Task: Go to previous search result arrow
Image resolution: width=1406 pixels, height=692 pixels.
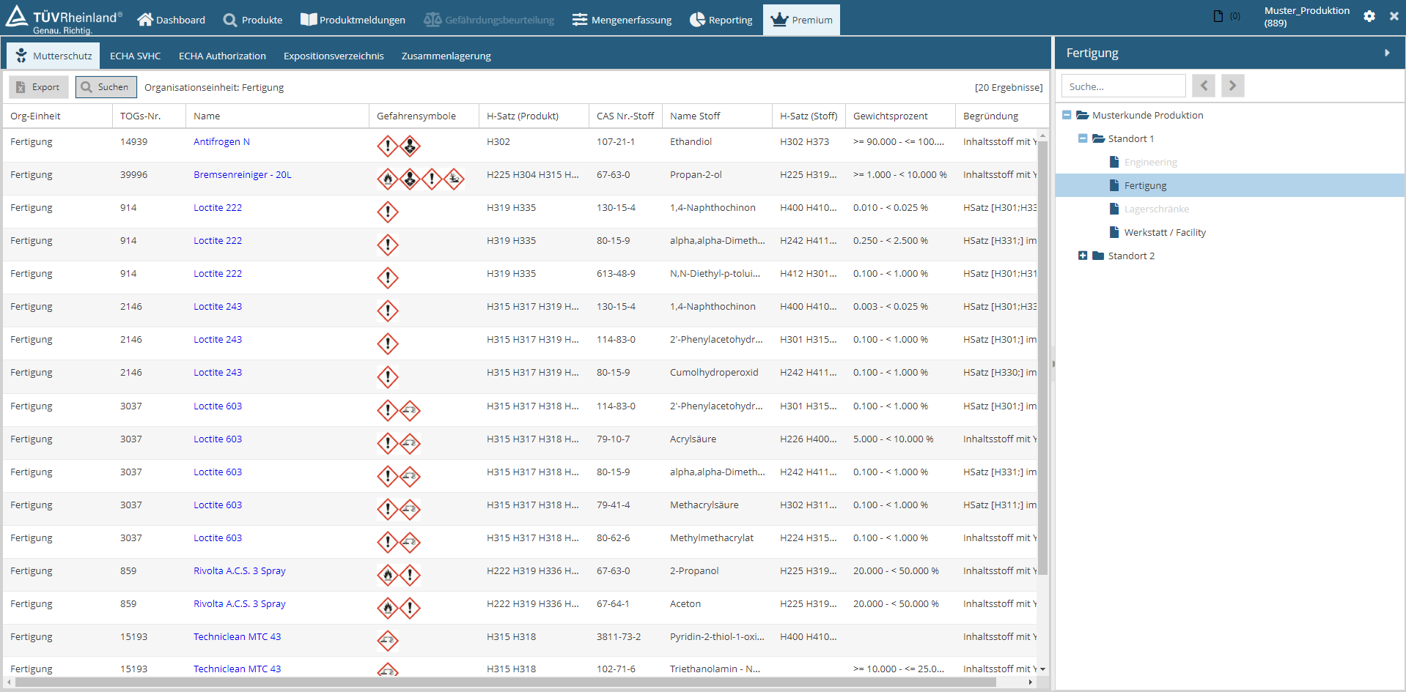Action: [x=1203, y=86]
